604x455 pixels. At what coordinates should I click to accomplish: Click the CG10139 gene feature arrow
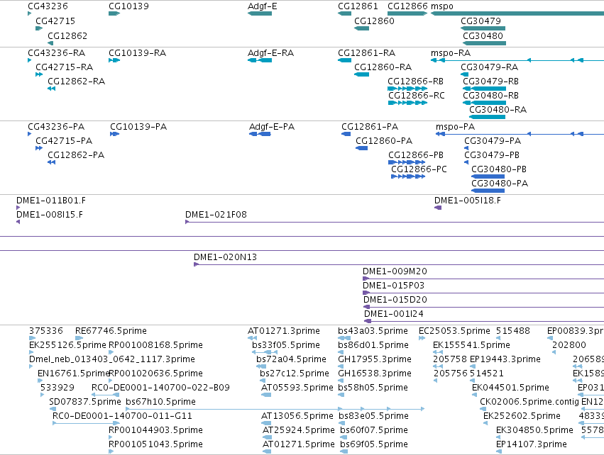[114, 13]
